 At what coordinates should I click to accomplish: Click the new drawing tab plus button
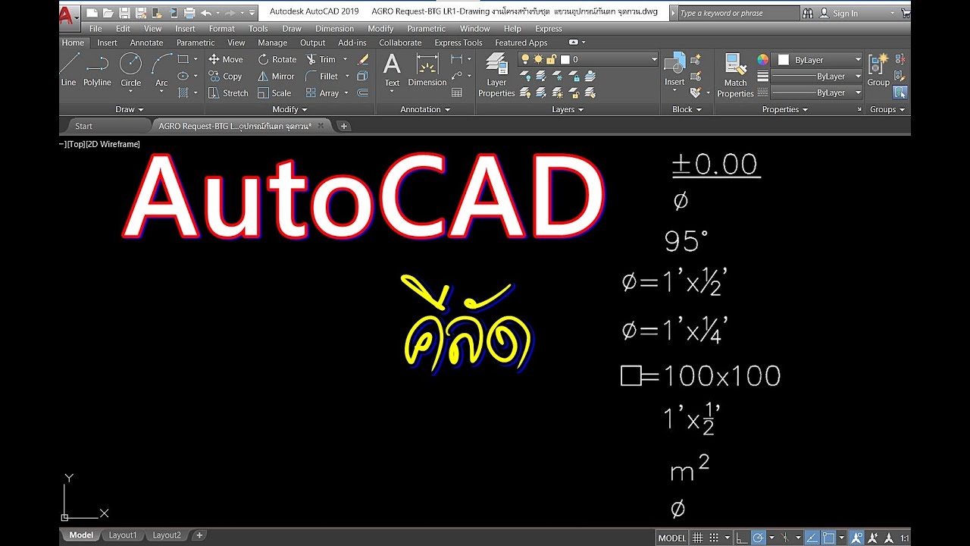click(x=344, y=126)
